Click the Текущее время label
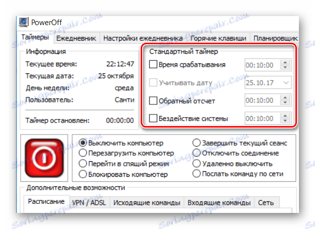315x229 pixels. pos(51,64)
